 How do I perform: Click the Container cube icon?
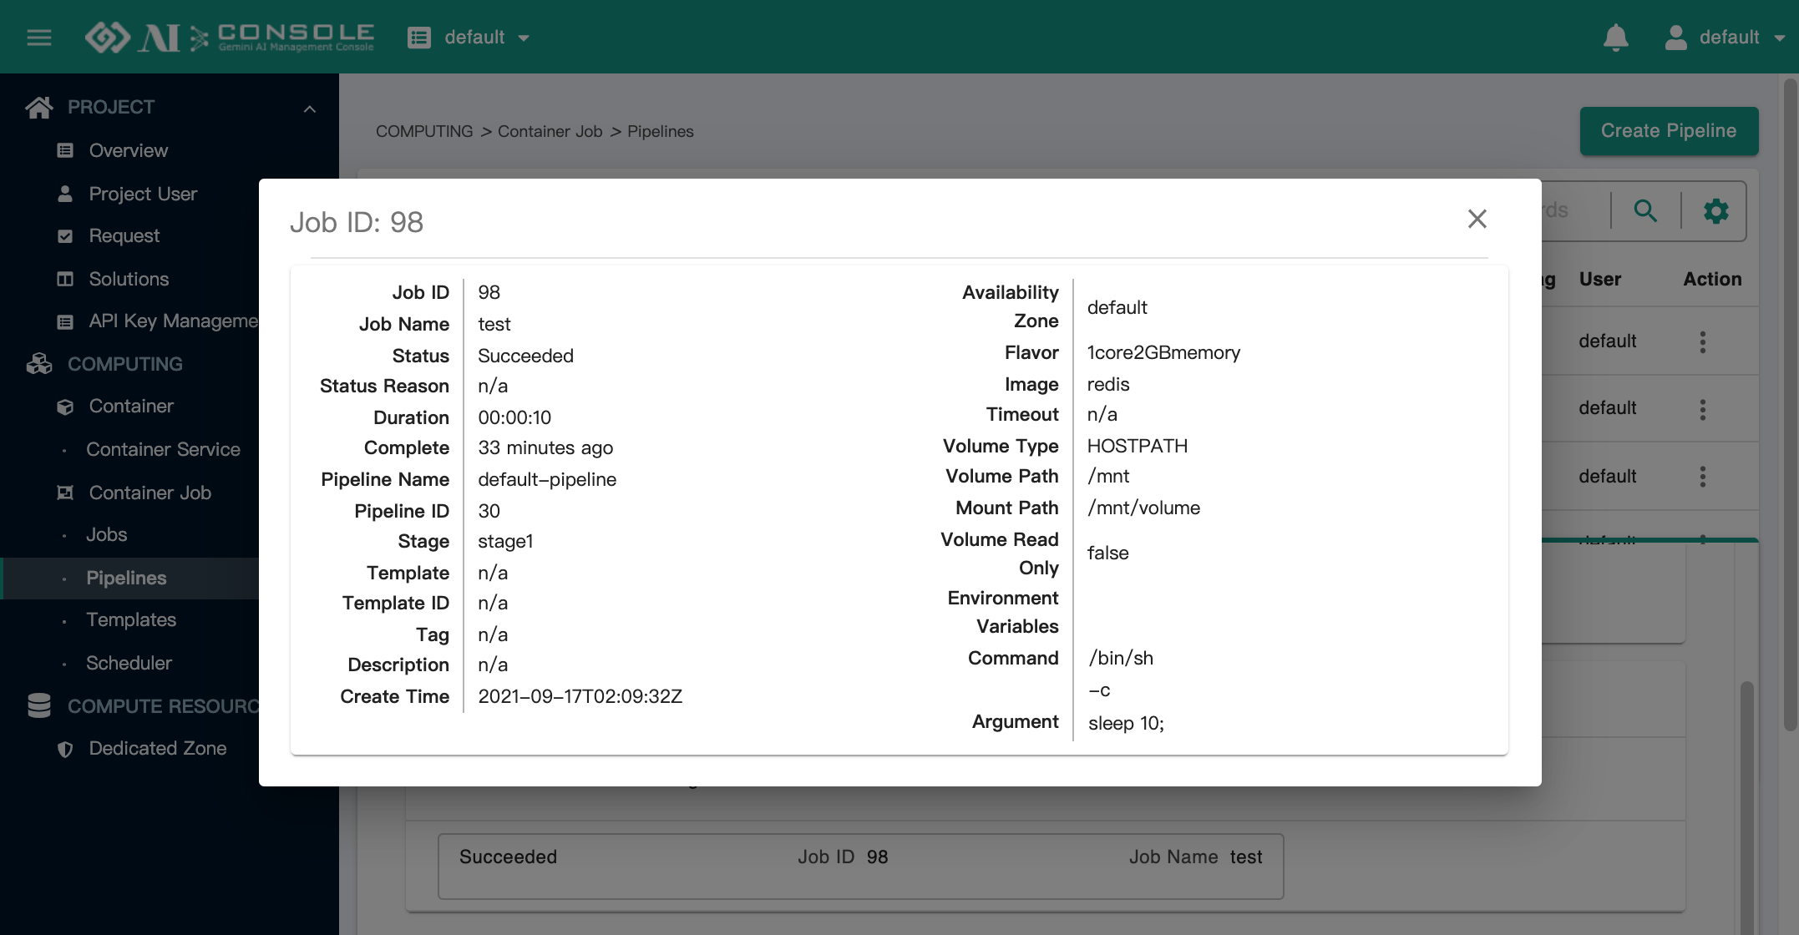pyautogui.click(x=65, y=407)
